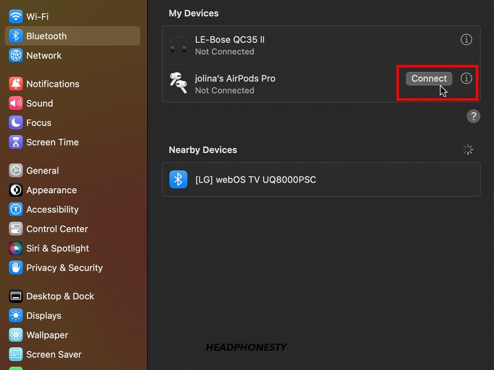This screenshot has height=370, width=494.
Task: Connect jolina's AirPods Pro
Action: pos(429,79)
